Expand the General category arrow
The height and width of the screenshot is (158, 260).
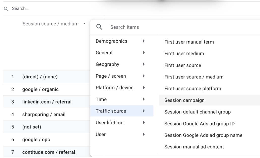pos(144,53)
